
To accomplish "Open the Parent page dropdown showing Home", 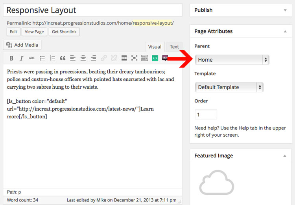I will tap(232, 60).
